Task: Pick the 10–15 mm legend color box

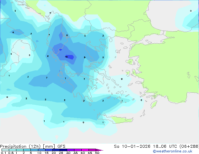Action: [41, 150]
